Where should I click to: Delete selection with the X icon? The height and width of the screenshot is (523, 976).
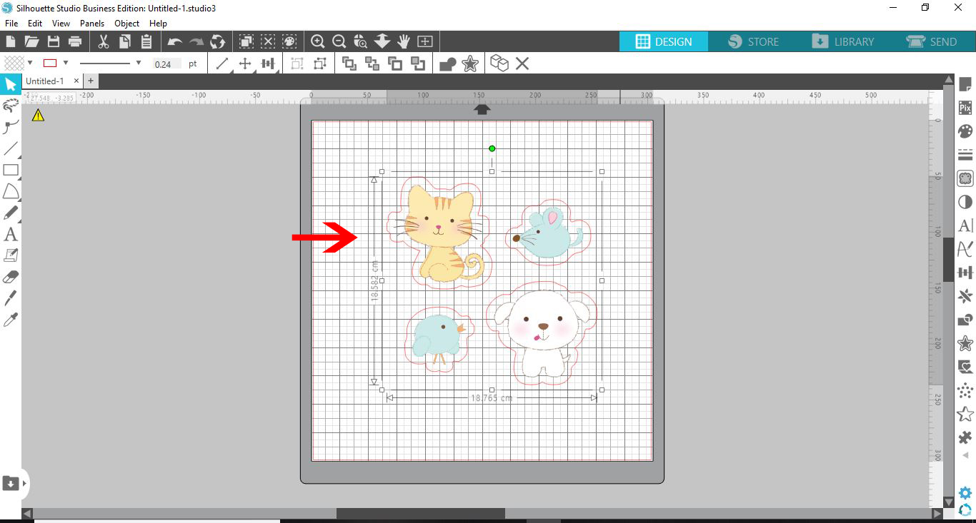point(522,64)
